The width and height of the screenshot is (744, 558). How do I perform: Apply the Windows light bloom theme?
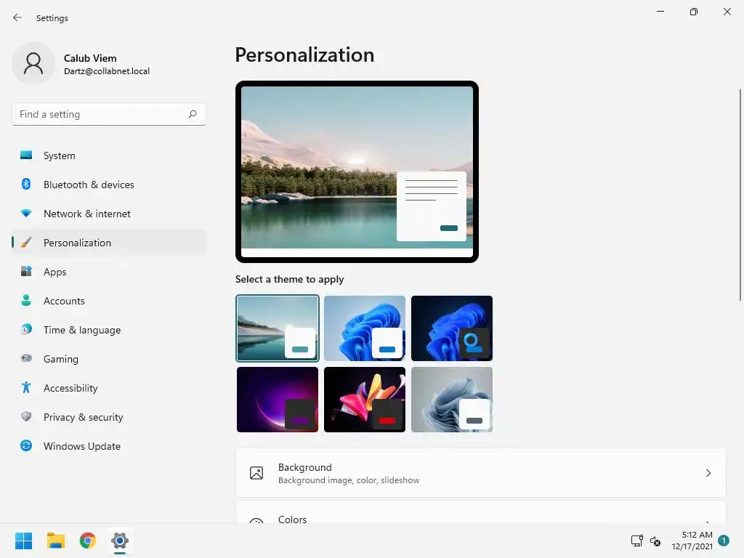365,328
